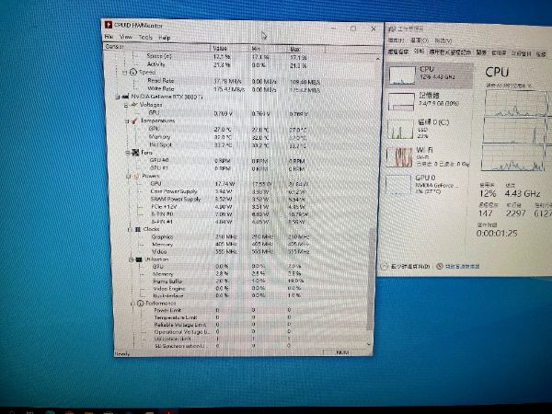Click the Task Manager title bar icon
The width and height of the screenshot is (552, 414).
tap(392, 29)
